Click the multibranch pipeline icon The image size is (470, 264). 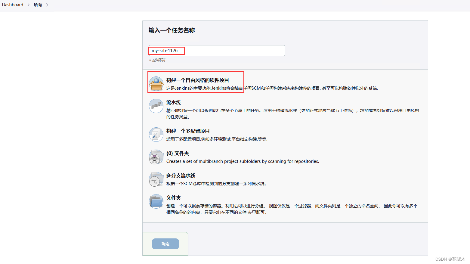pos(156,179)
